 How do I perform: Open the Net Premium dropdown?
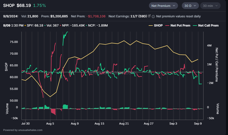[x=163, y=6]
